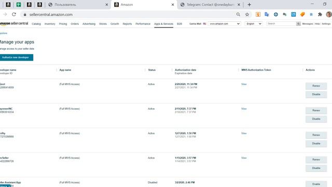The image size is (332, 187).
Task: Open a new browser tab
Action: [x=249, y=5]
